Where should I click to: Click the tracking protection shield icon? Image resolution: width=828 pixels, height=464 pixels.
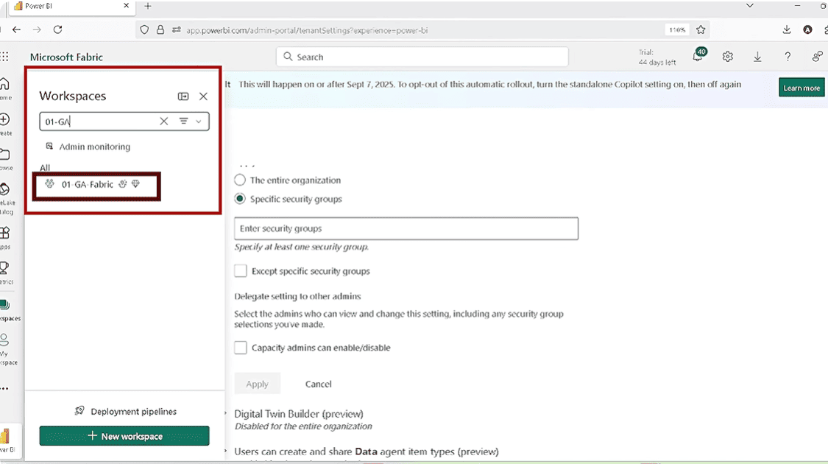[x=144, y=30]
